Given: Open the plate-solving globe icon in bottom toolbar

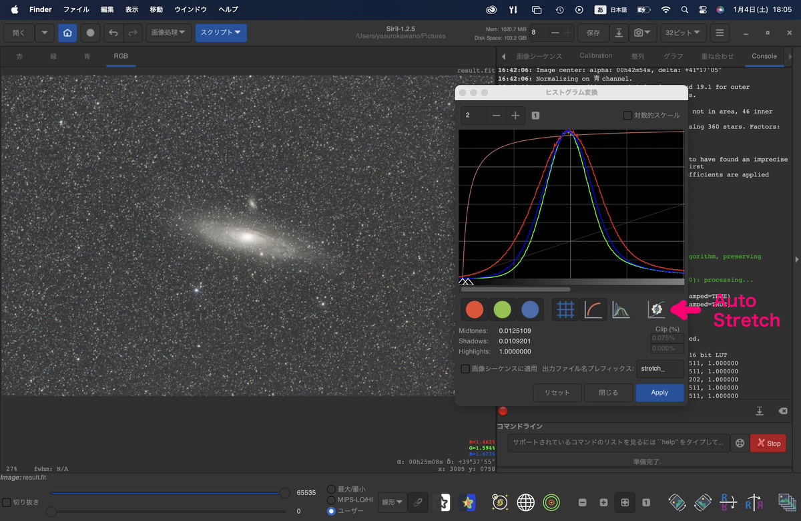Looking at the screenshot, I should click(x=526, y=502).
